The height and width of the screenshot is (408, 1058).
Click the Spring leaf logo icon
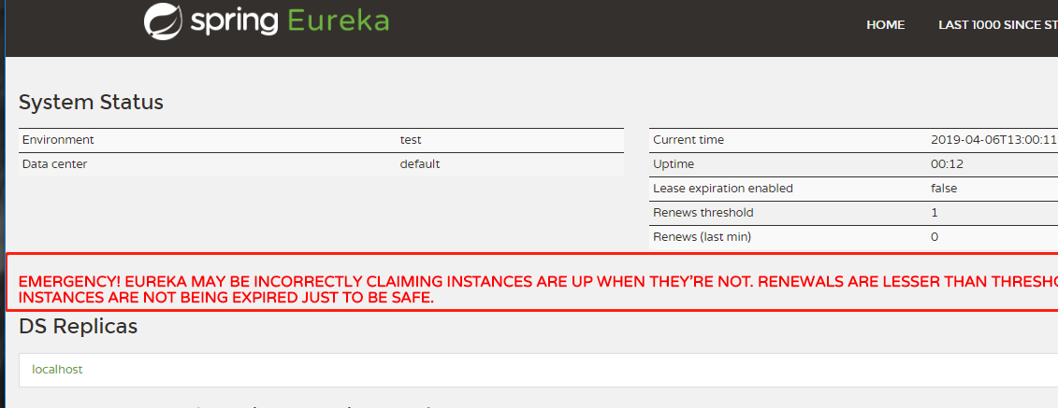(164, 21)
